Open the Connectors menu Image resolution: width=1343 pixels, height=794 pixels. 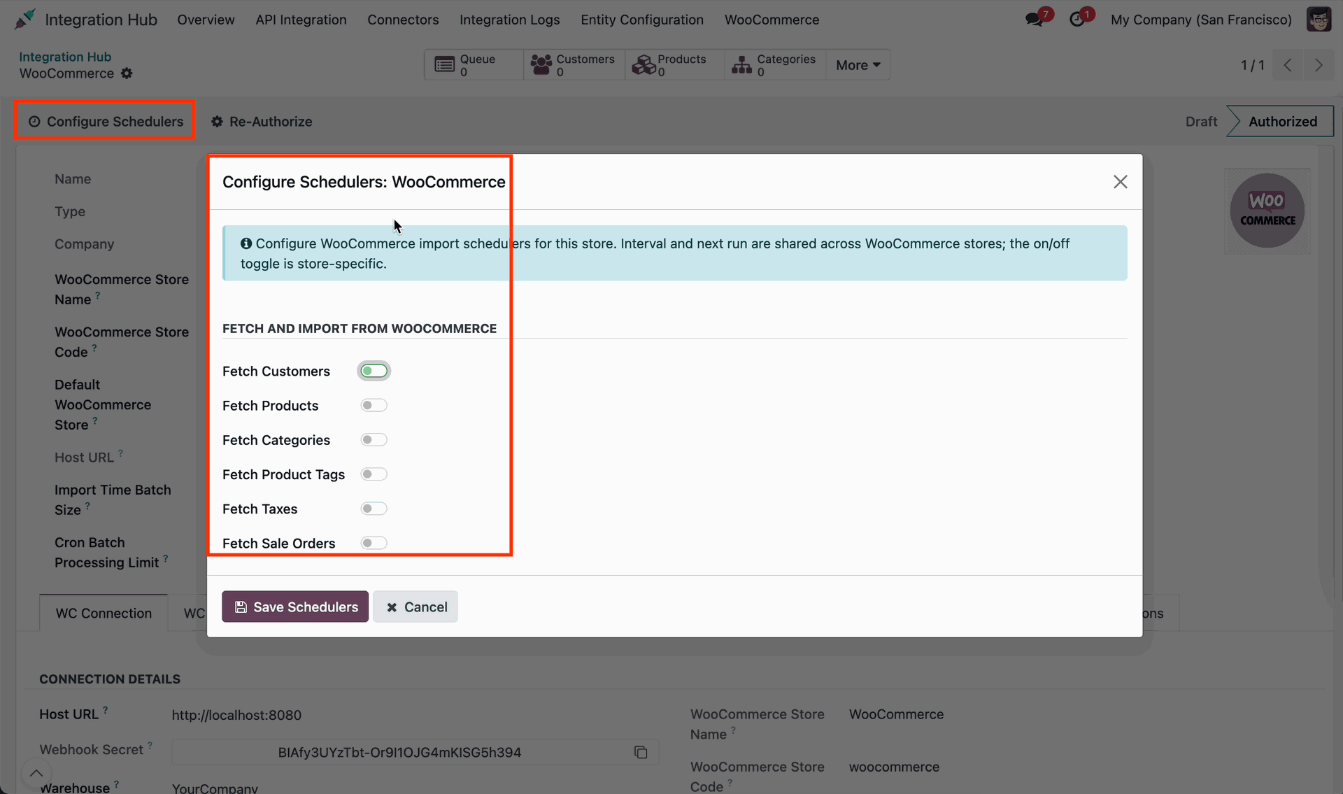pos(403,20)
